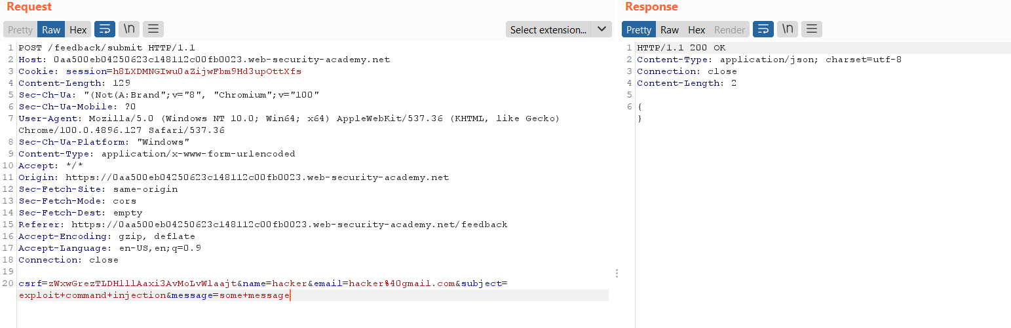This screenshot has width=1011, height=328.
Task: Select the Raw tab in Request panel
Action: 51,29
